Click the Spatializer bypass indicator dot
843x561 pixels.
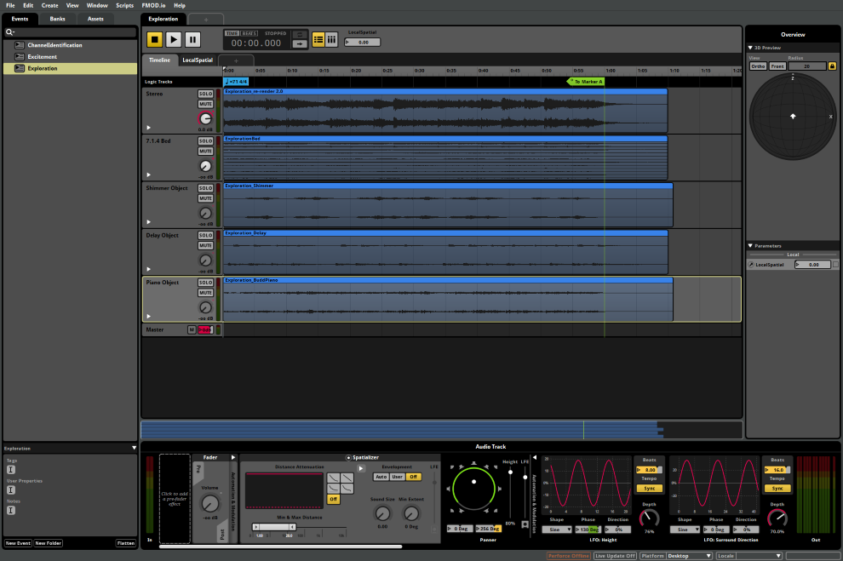click(348, 458)
